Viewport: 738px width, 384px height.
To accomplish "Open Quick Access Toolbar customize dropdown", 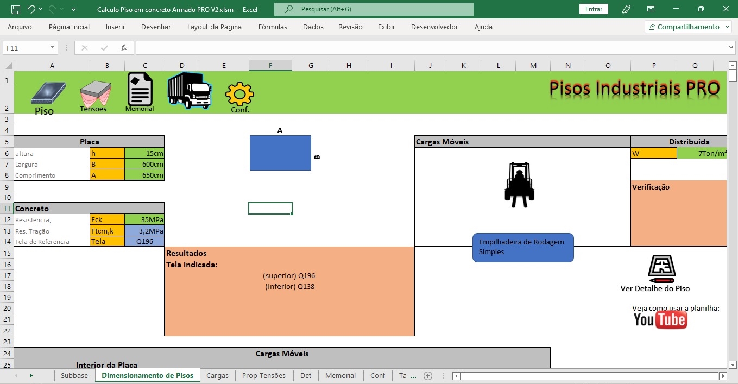I will click(x=73, y=9).
